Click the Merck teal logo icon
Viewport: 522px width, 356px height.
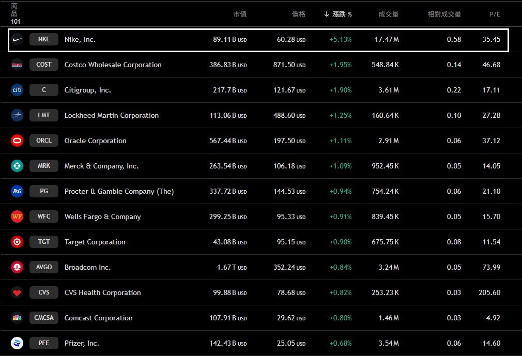pos(17,166)
